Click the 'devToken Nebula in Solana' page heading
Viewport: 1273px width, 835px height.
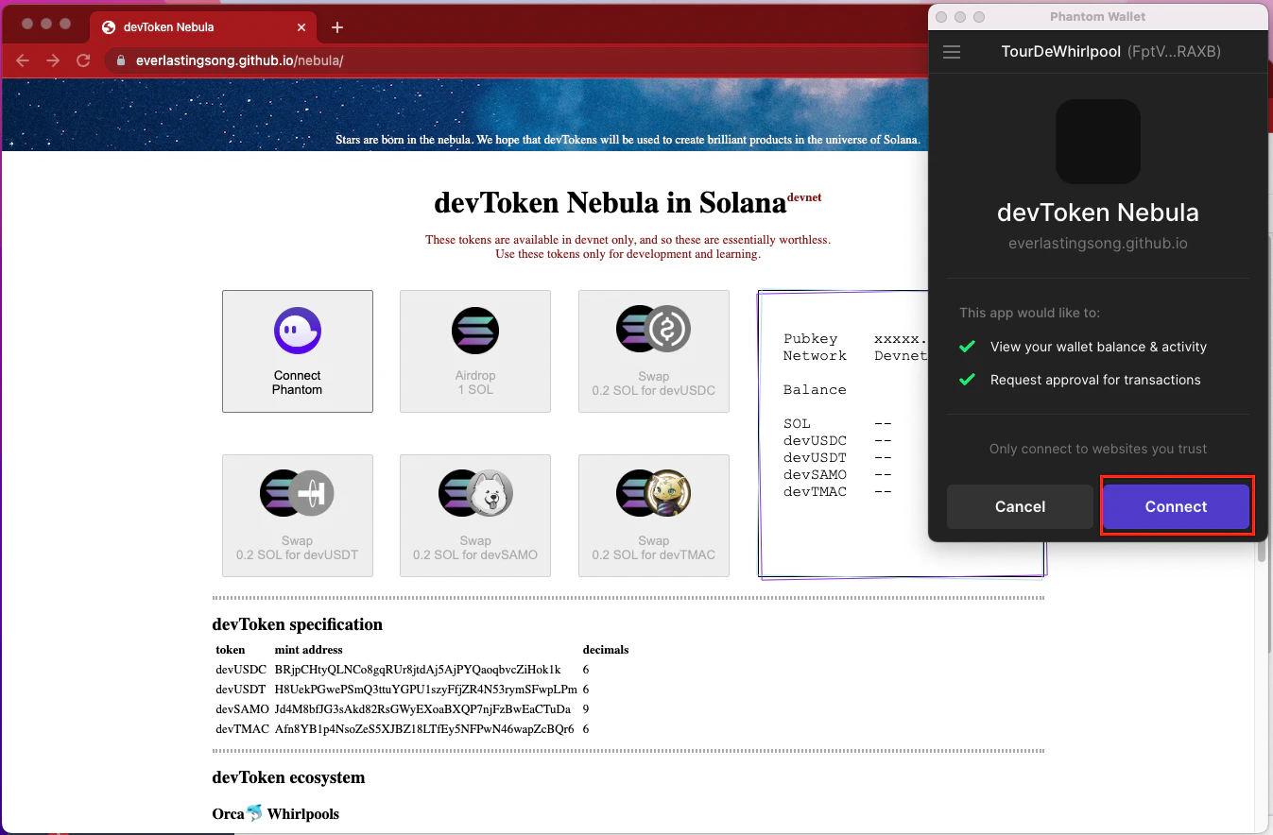610,202
